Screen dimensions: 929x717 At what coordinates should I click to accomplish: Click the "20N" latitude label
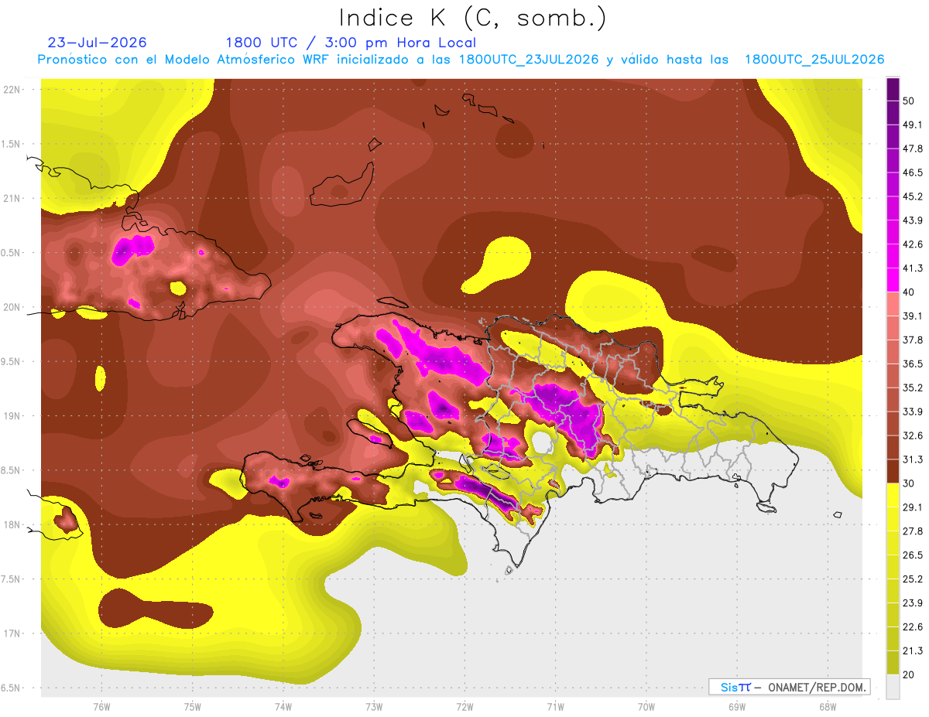12,307
